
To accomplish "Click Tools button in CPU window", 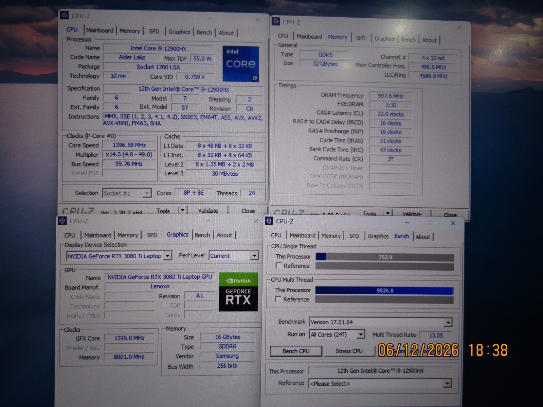I will pos(163,211).
